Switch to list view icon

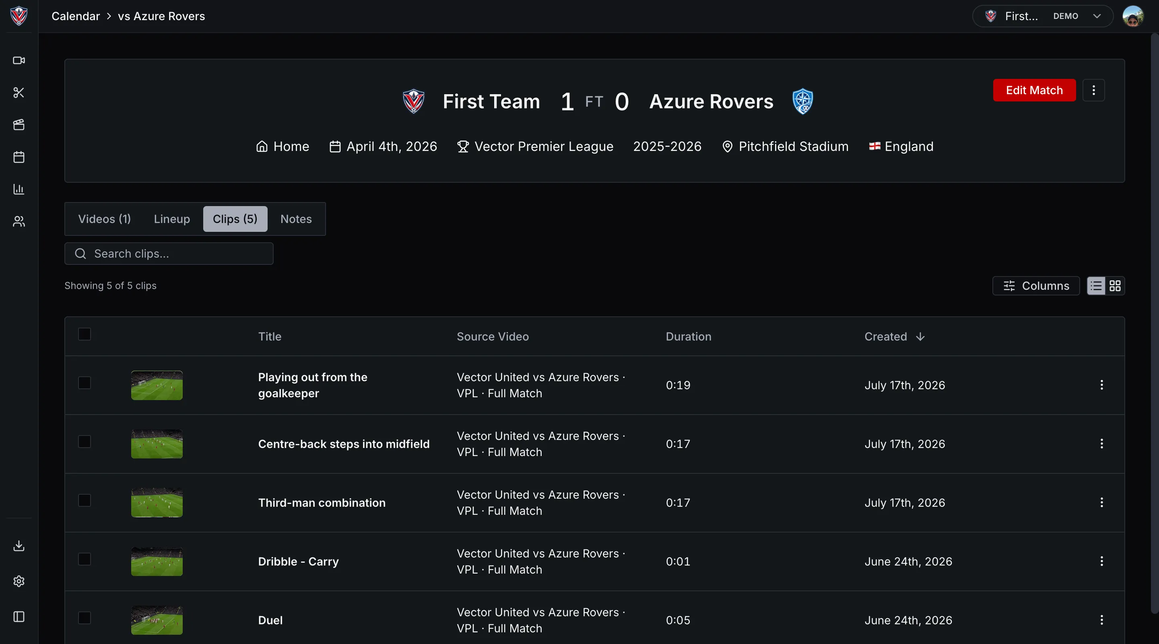tap(1097, 286)
